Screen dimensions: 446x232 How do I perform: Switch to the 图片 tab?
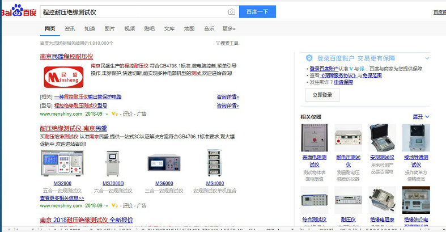point(109,28)
